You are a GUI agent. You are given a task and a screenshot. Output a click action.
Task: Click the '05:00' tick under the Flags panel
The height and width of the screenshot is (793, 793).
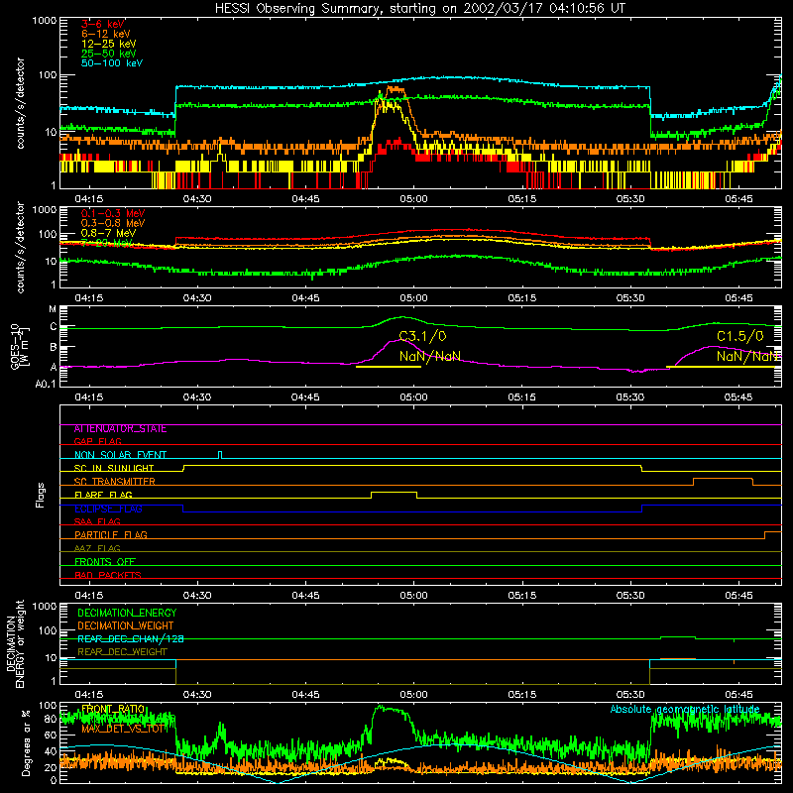click(413, 595)
